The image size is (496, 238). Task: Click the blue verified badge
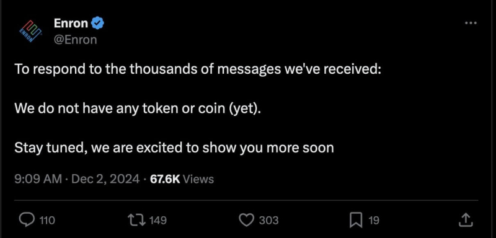98,24
